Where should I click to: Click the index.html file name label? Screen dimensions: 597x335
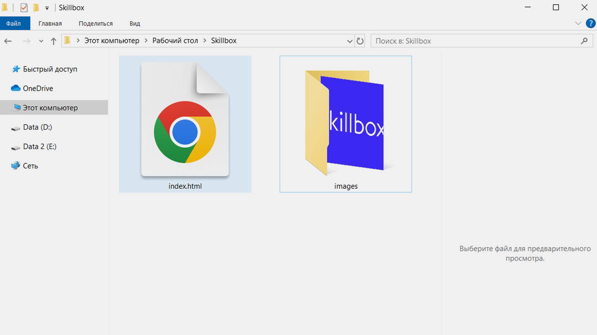tap(185, 186)
